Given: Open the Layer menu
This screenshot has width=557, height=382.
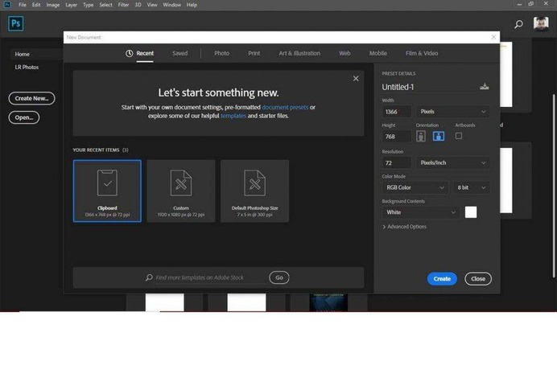Looking at the screenshot, I should coord(71,5).
